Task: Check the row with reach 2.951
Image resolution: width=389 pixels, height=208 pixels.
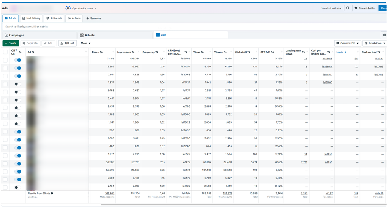Action: coord(5,76)
